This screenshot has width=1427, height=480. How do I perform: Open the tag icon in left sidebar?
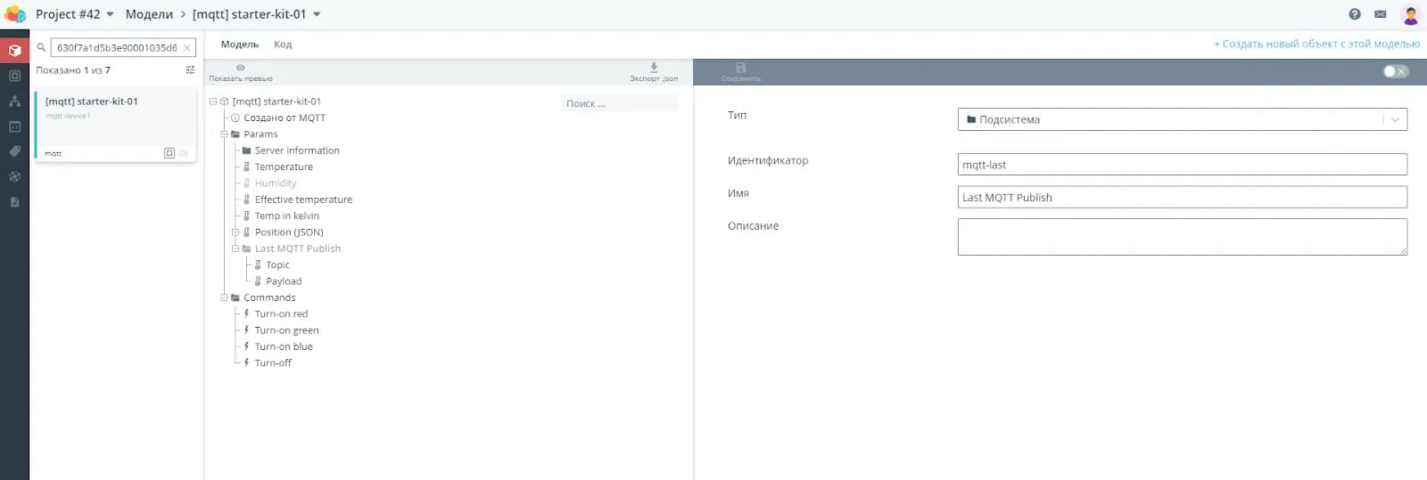coord(14,151)
